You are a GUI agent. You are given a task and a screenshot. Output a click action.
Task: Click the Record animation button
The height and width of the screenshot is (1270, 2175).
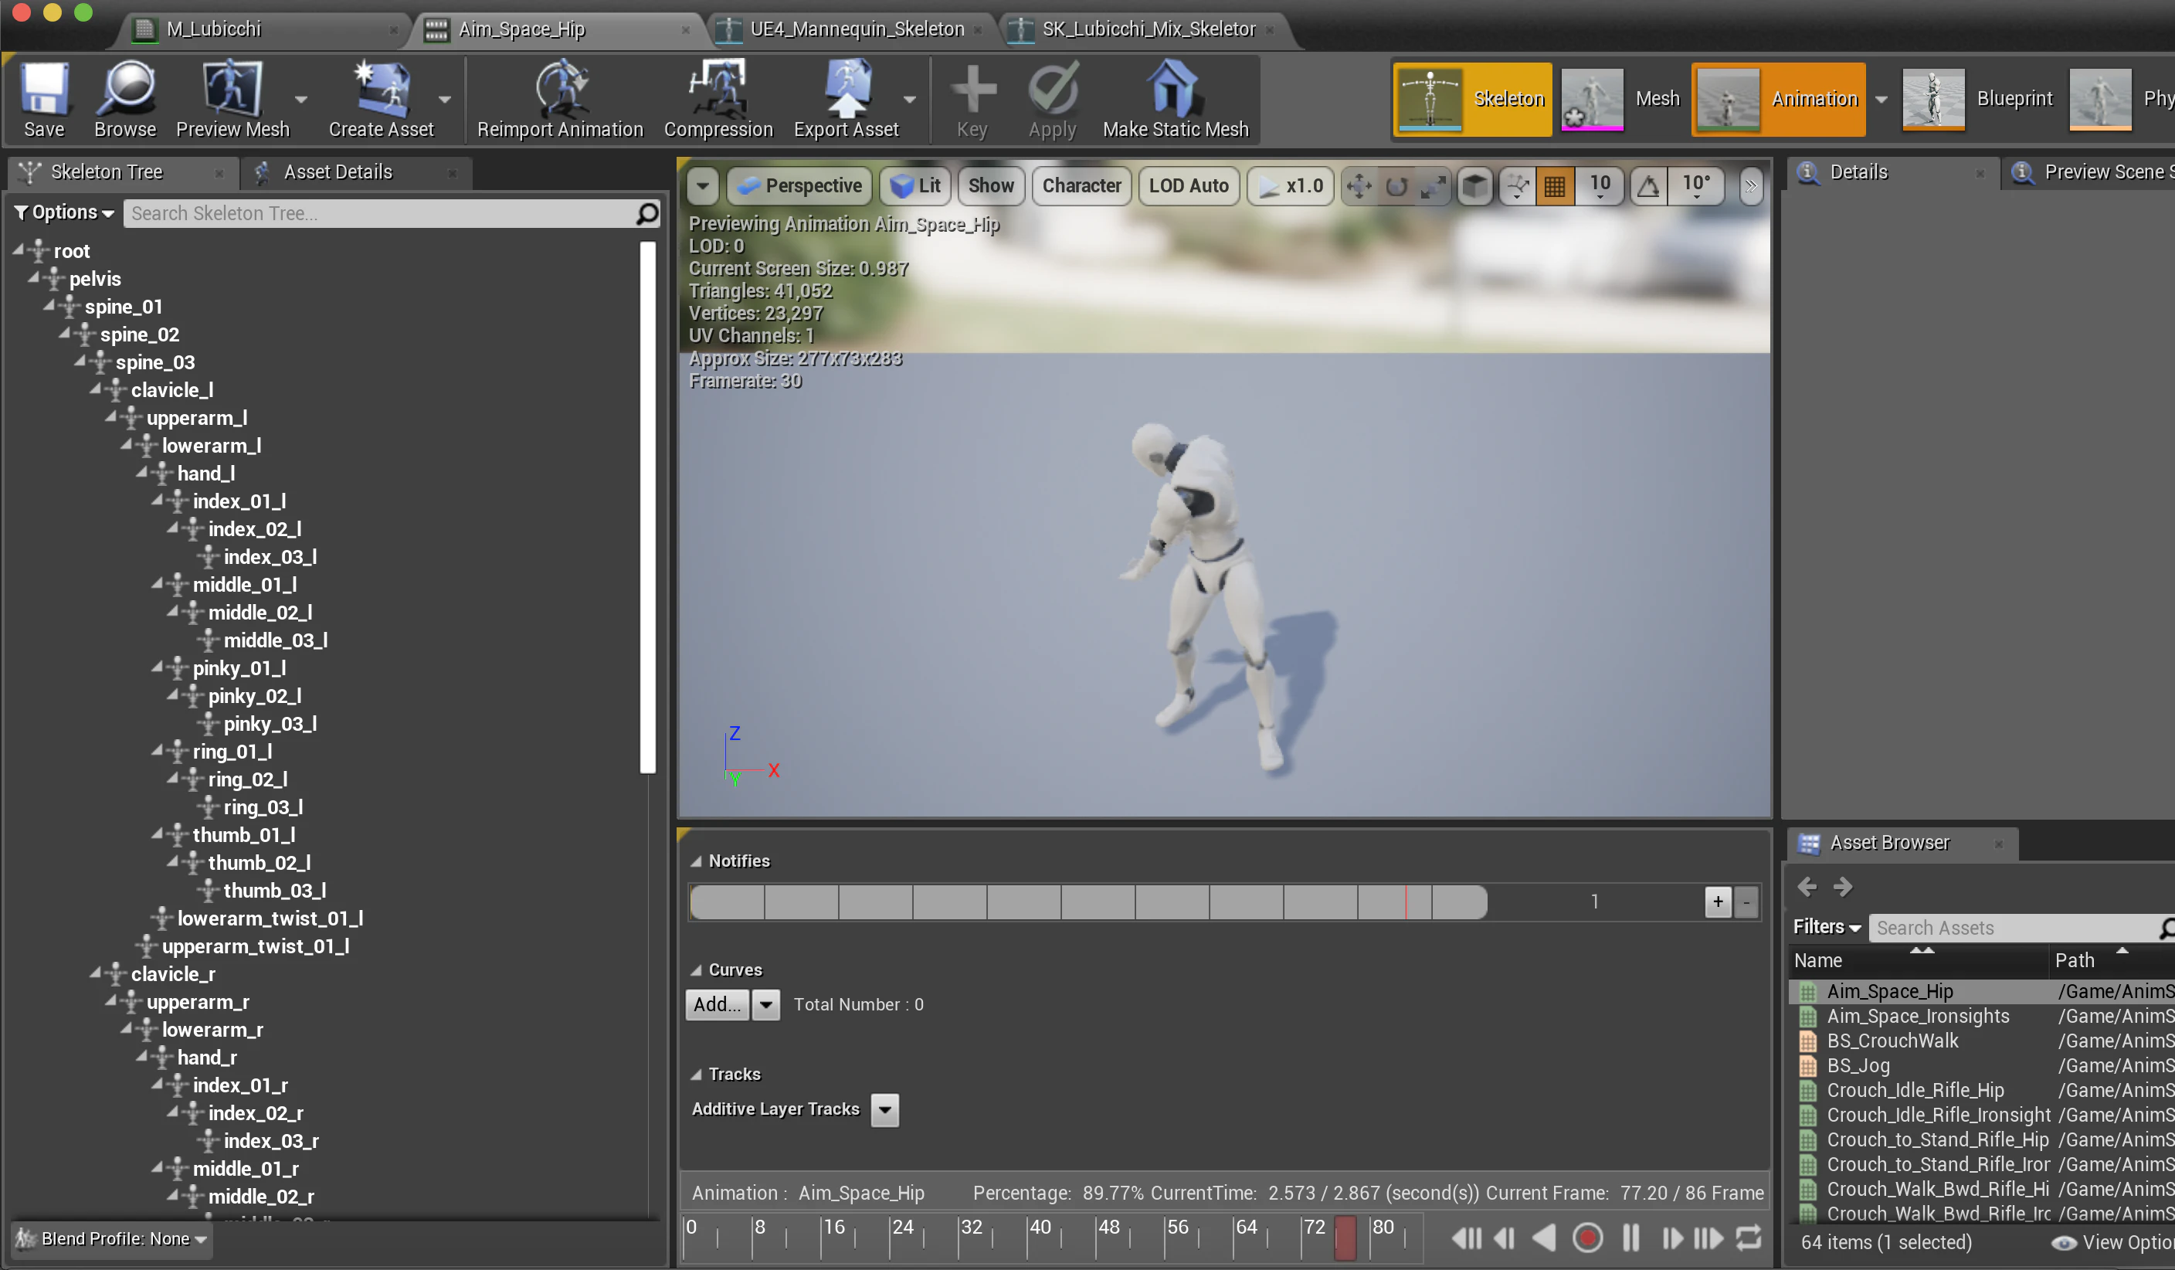[x=1587, y=1238]
